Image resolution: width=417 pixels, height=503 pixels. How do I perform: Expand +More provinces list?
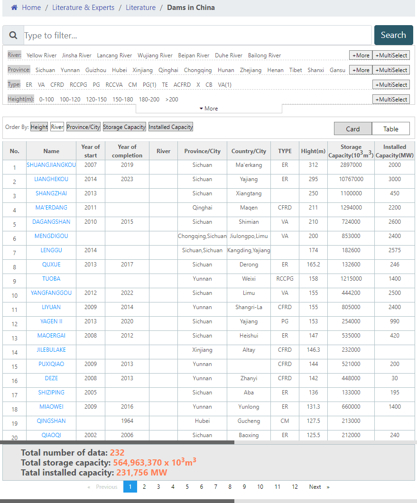[x=361, y=70]
